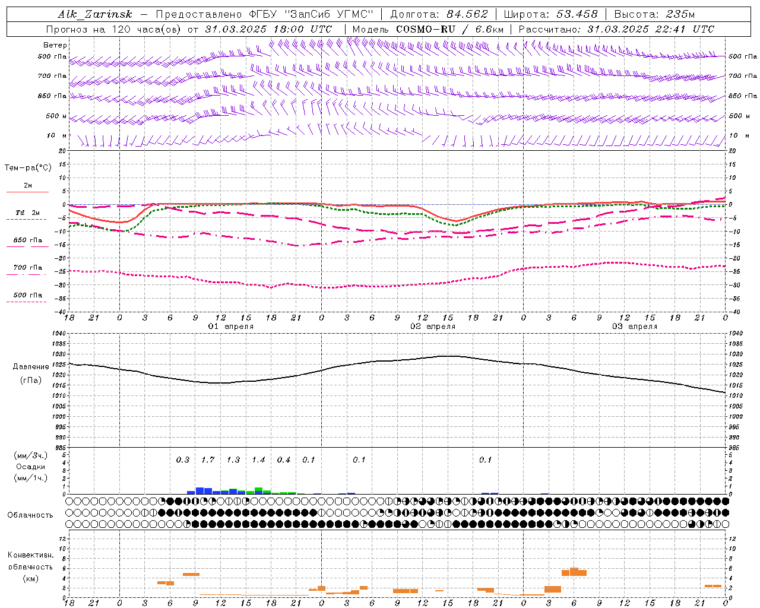Click the Конвективн. convective cloud label
The image size is (760, 608).
[x=30, y=555]
